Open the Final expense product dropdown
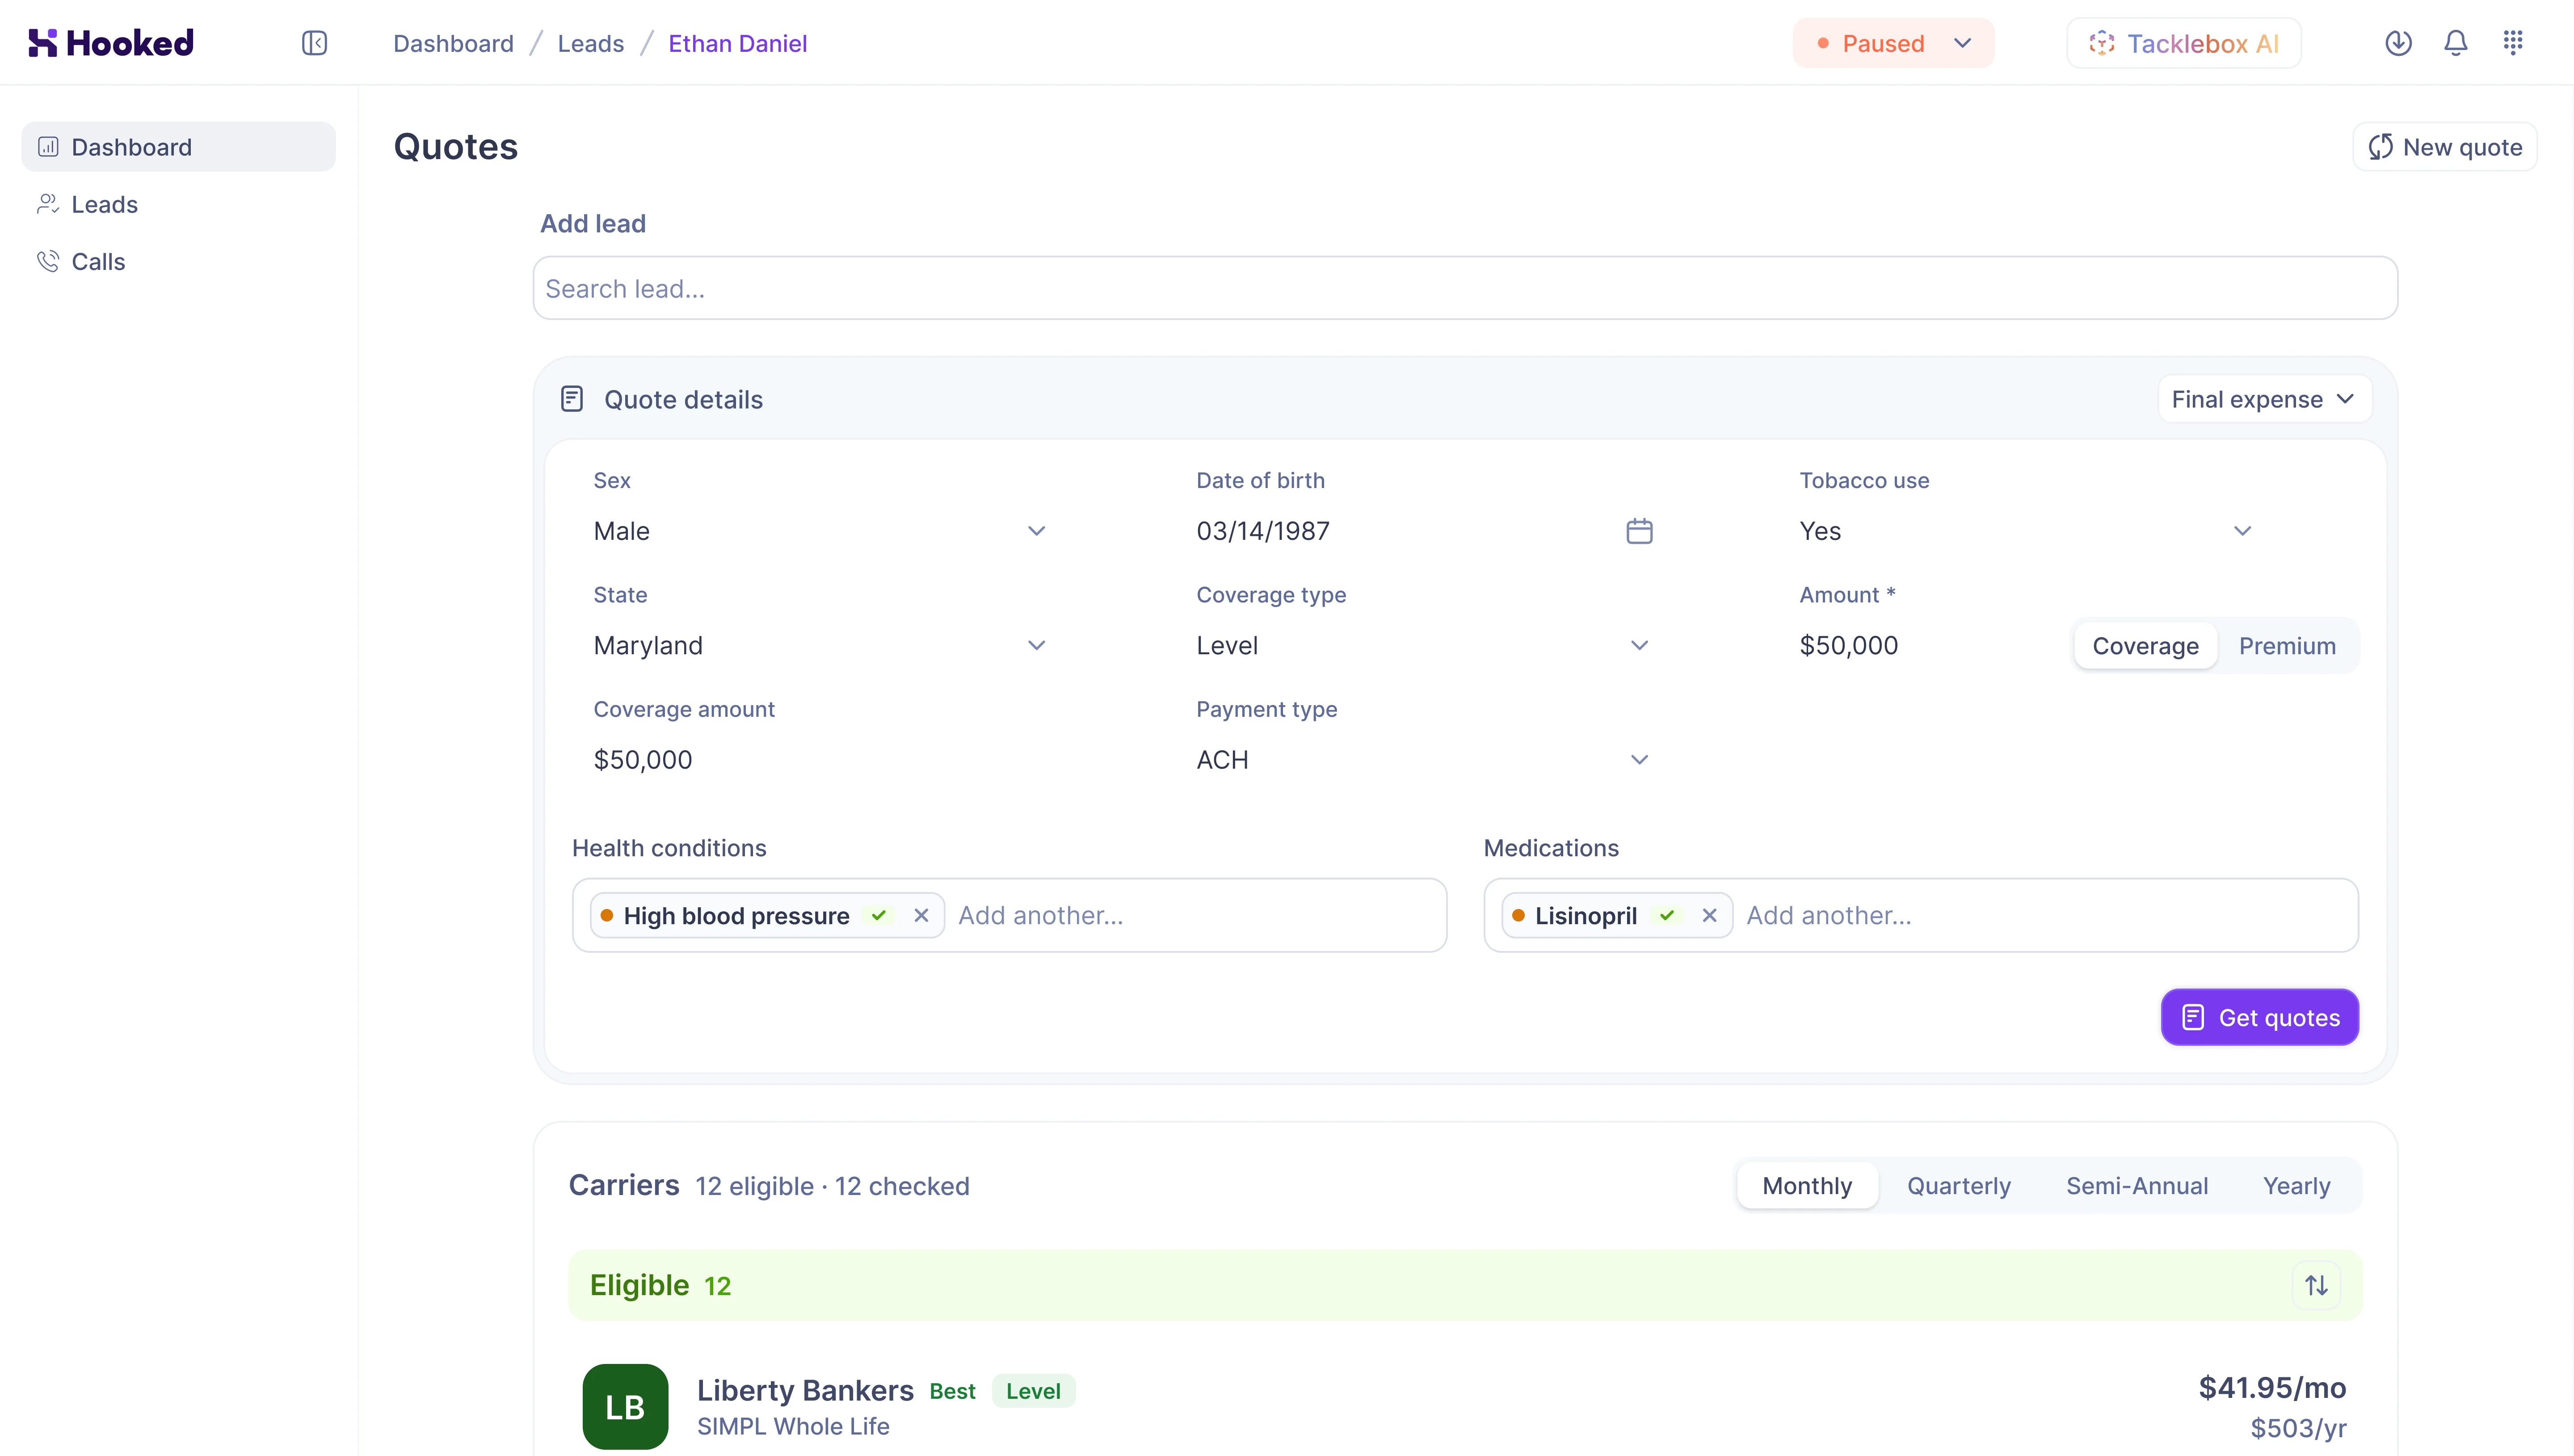 pos(2264,399)
